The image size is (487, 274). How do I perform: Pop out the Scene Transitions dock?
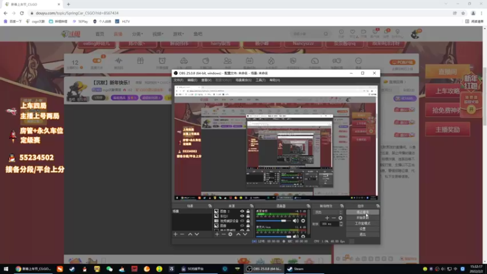point(342,206)
